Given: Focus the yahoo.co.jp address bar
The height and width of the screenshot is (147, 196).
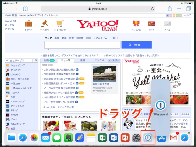Looking at the screenshot, I should tap(98, 9).
